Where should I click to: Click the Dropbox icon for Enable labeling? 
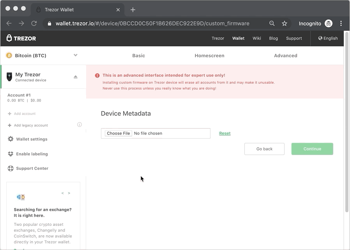click(11, 154)
